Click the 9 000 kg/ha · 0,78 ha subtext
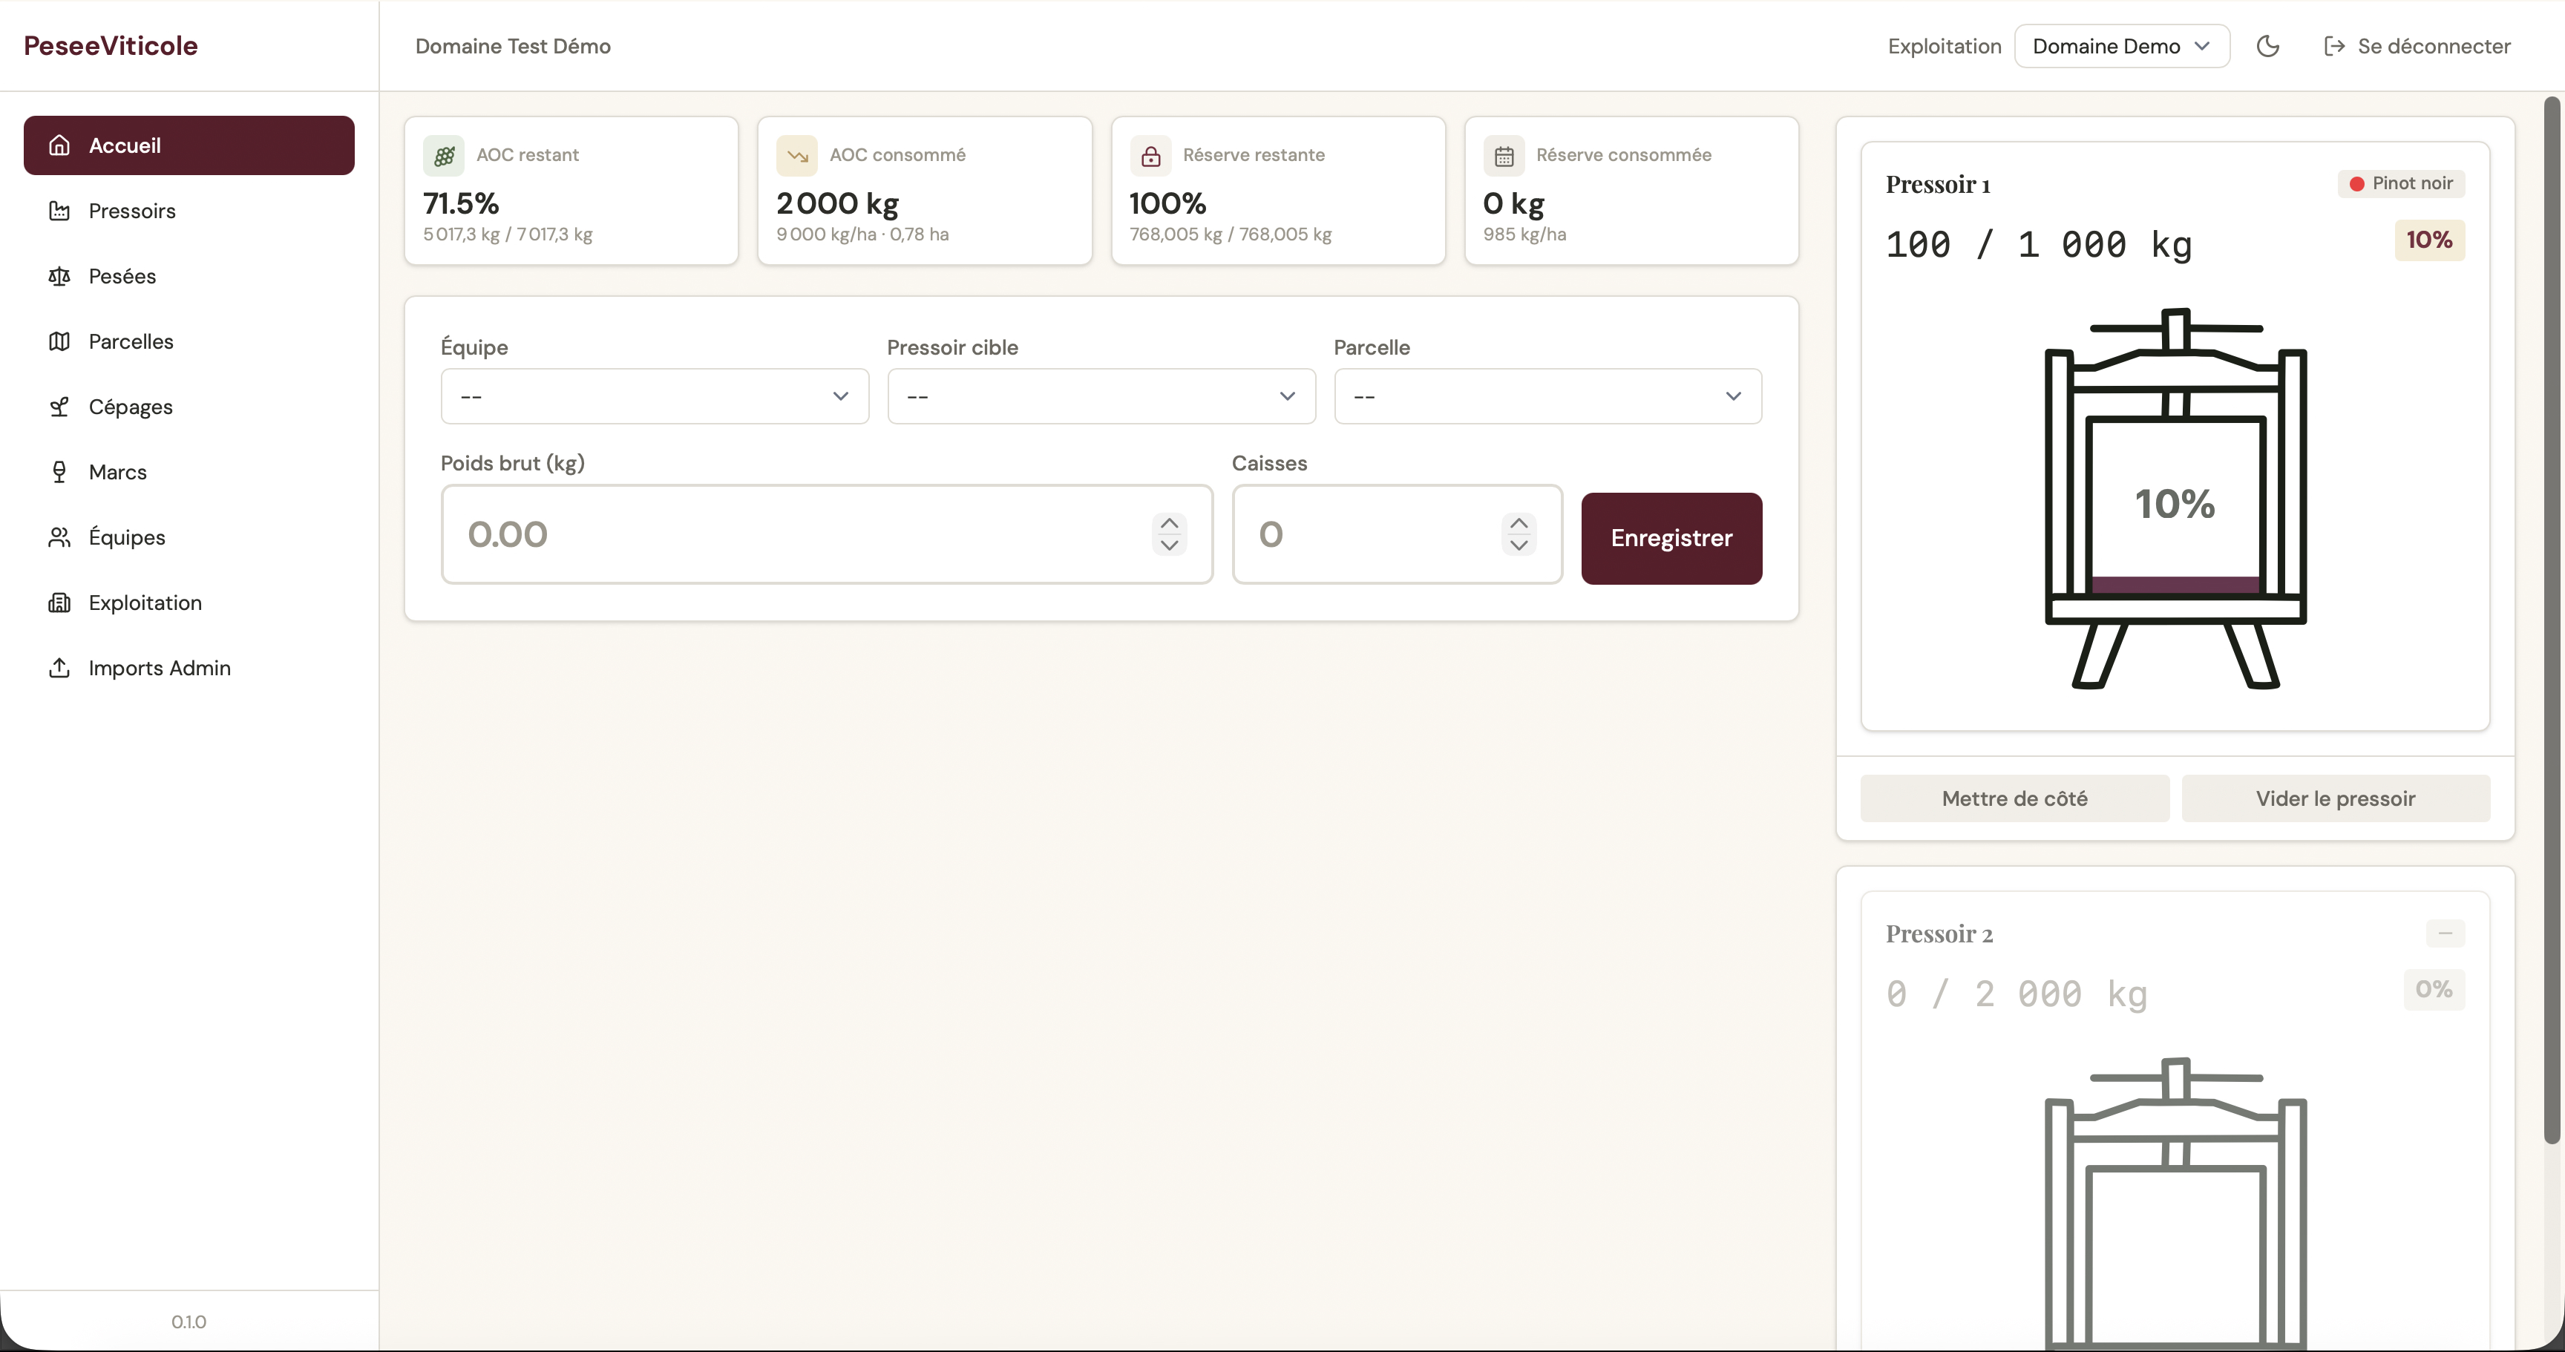The height and width of the screenshot is (1352, 2565). (862, 234)
